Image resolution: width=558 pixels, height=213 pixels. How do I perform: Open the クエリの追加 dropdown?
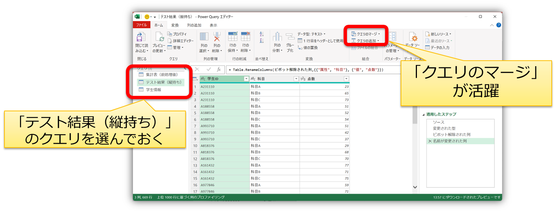[365, 41]
